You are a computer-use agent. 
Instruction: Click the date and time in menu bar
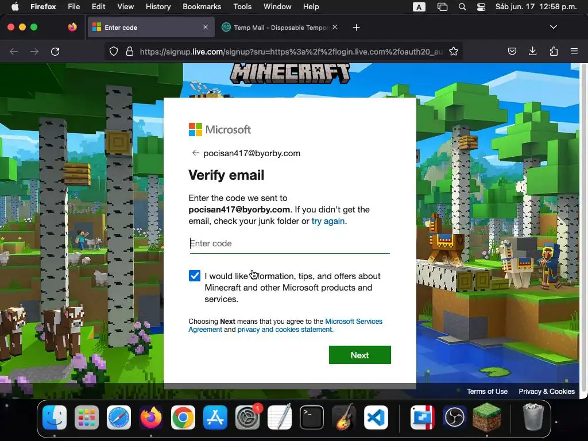click(536, 6)
